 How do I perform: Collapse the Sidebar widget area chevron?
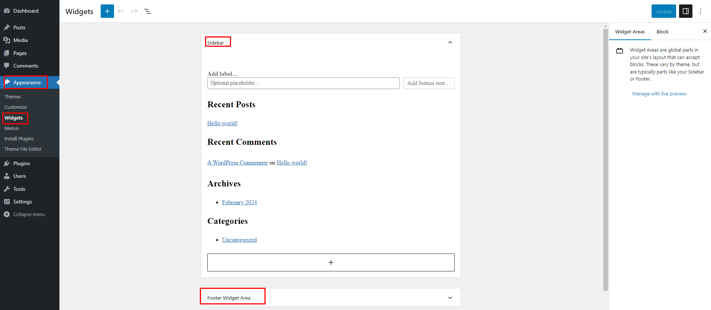tap(450, 42)
